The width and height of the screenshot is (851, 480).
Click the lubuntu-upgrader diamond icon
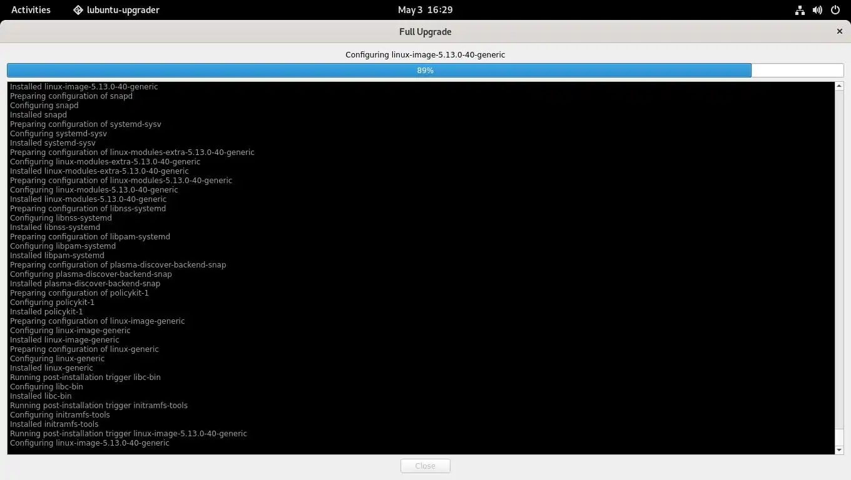[78, 10]
